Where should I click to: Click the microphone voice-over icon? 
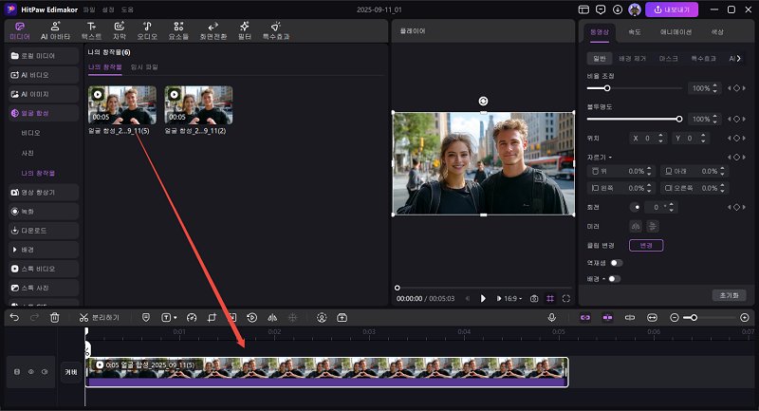[551, 318]
